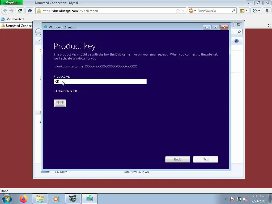This screenshot has height=204, width=272.
Task: Navigate forward in Mypal browser
Action: point(12,11)
